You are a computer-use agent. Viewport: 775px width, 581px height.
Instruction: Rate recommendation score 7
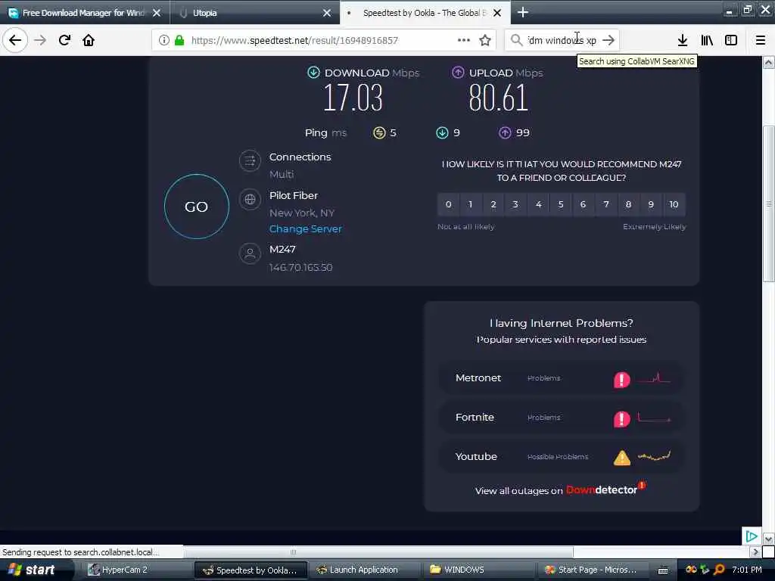click(x=606, y=204)
